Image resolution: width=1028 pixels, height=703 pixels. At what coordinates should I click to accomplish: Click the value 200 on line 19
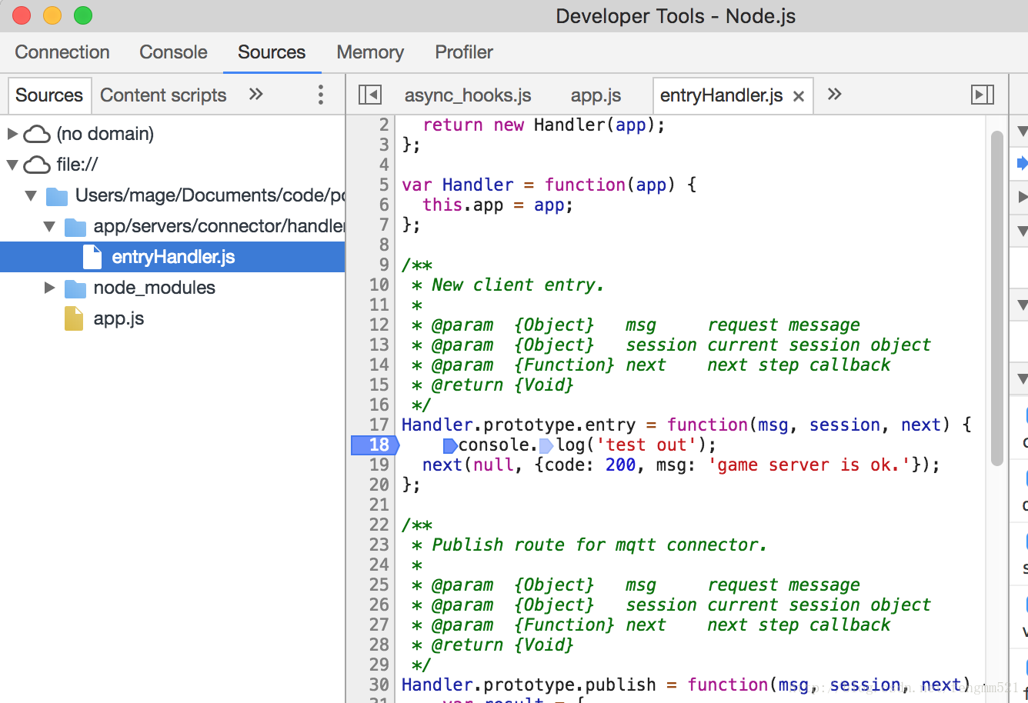620,465
